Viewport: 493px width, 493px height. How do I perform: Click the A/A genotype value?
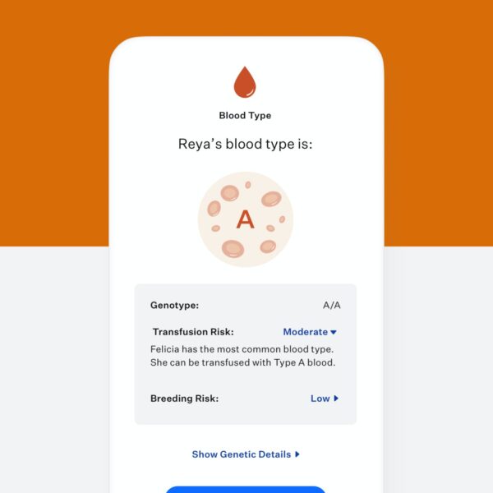click(x=332, y=306)
